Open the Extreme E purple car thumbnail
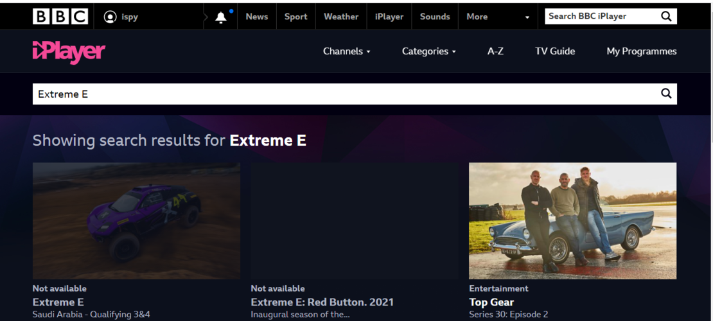This screenshot has width=713, height=321. [x=136, y=221]
